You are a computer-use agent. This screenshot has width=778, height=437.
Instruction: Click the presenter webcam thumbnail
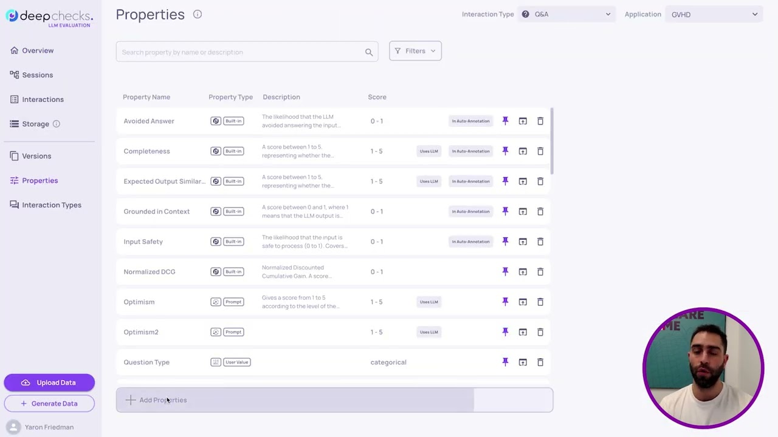click(703, 368)
